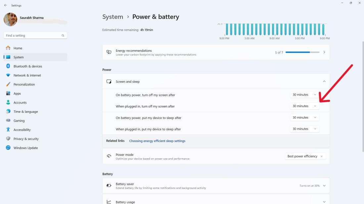Click the Find a setting search box
Viewport: 364px width, 204px height.
(x=33, y=36)
